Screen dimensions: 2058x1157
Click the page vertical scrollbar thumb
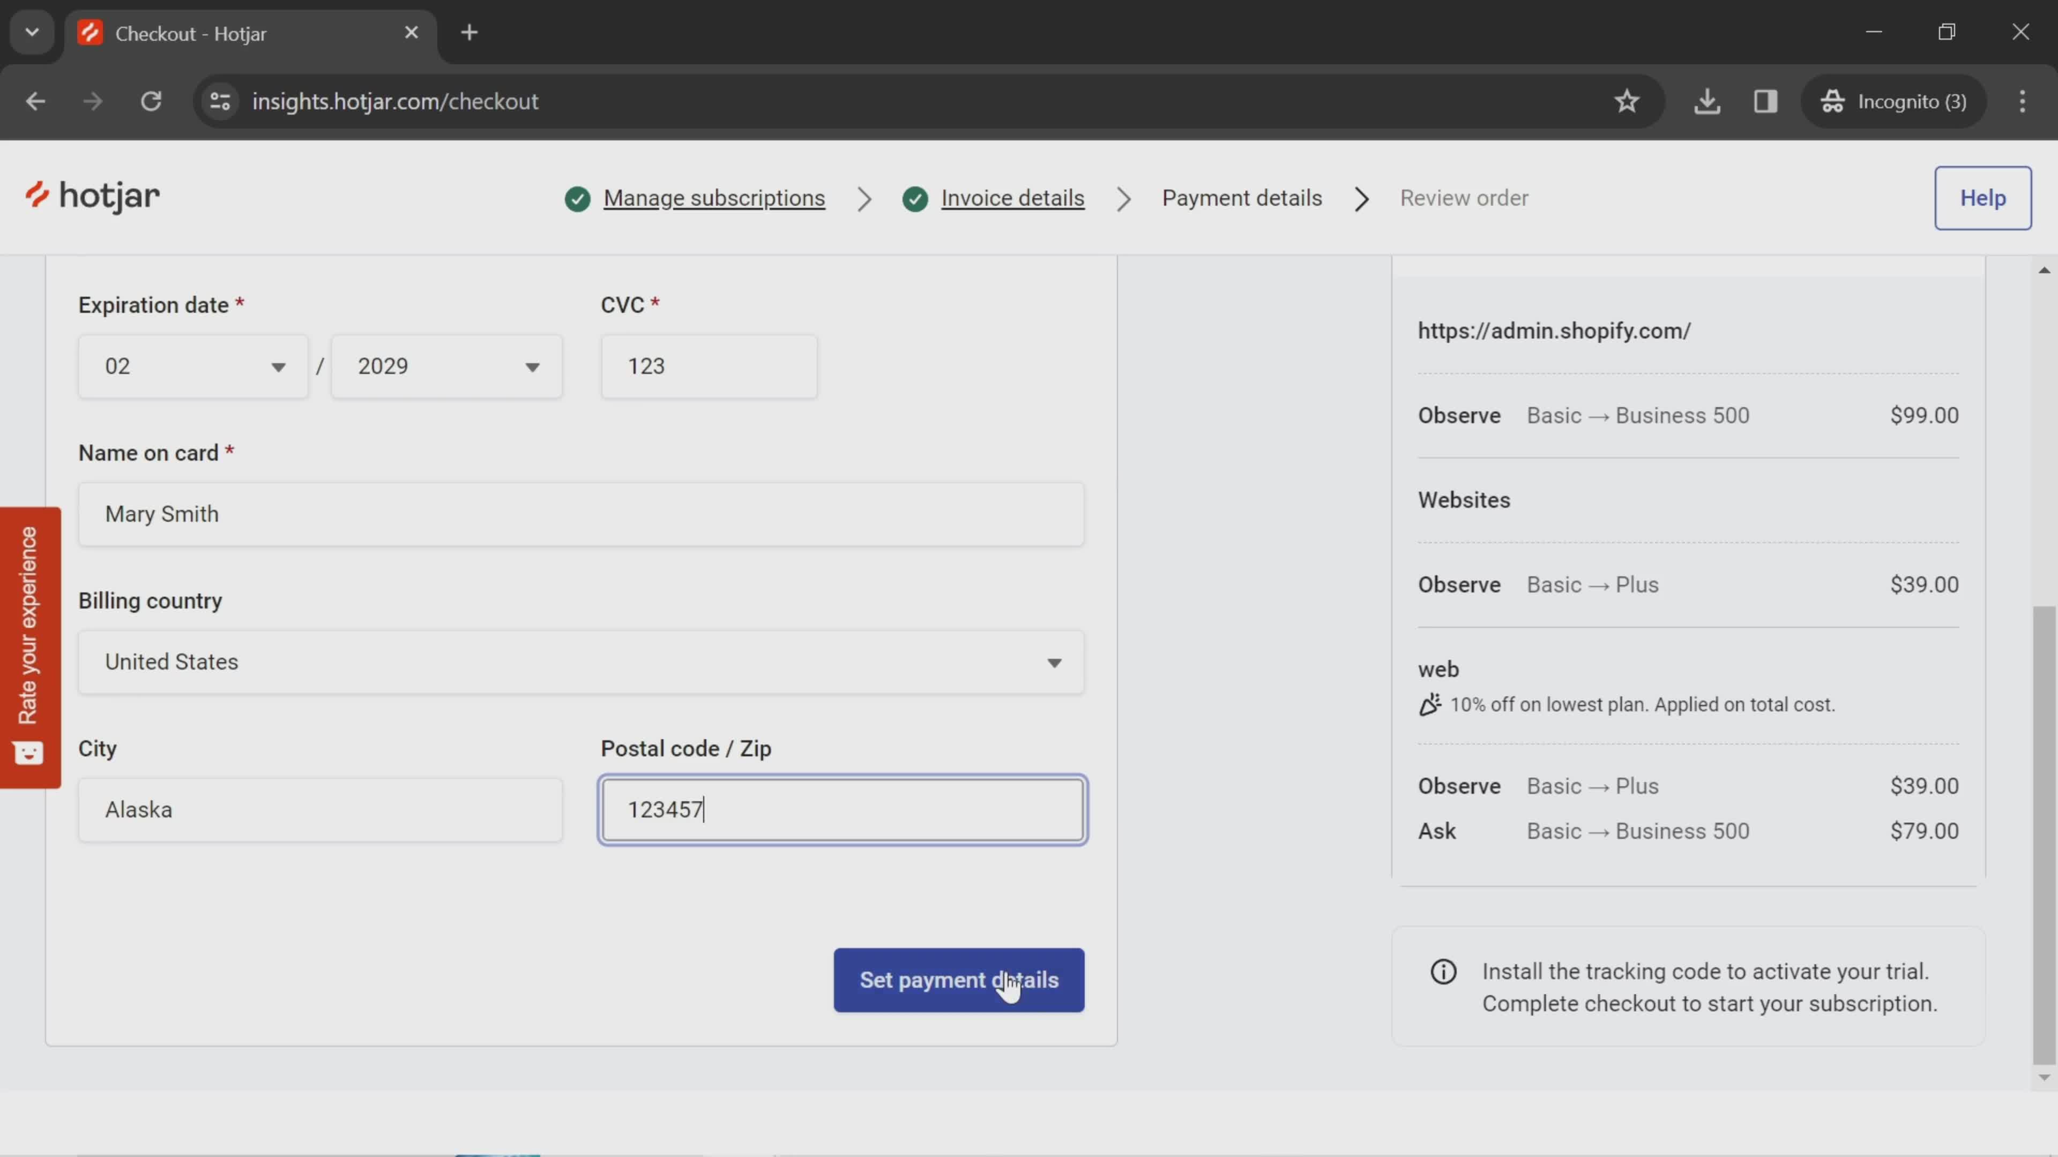tap(2044, 835)
